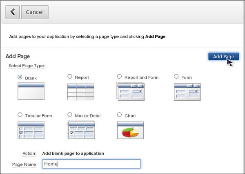Click the back arrow button

pyautogui.click(x=12, y=12)
